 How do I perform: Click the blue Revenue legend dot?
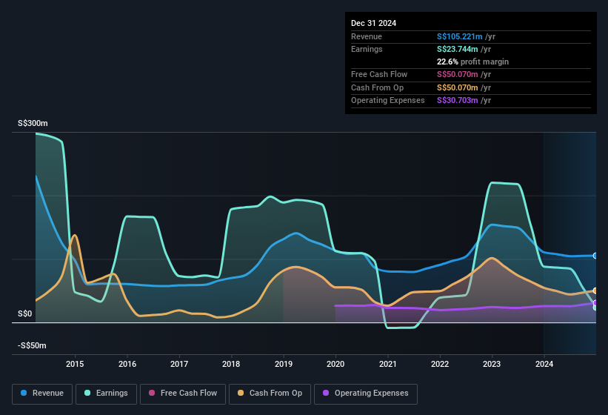[x=24, y=394]
